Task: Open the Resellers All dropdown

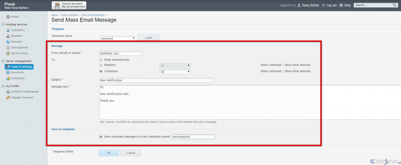Action: [x=175, y=66]
